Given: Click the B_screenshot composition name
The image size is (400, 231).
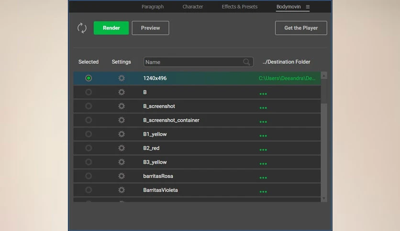Looking at the screenshot, I should point(159,106).
